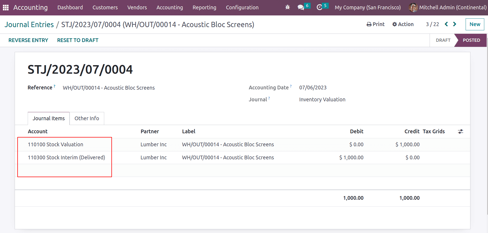488x233 pixels.
Task: Go to next record with right chevron
Action: tap(455, 24)
